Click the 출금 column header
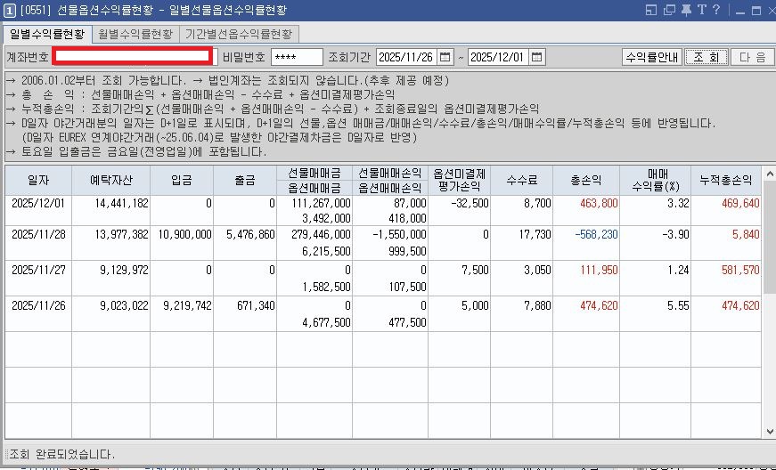 tap(245, 181)
